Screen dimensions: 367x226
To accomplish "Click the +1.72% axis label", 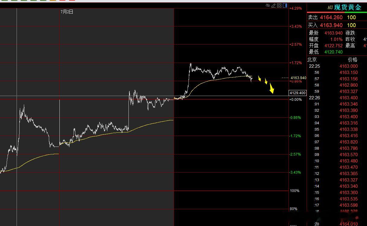I will pyautogui.click(x=296, y=63).
